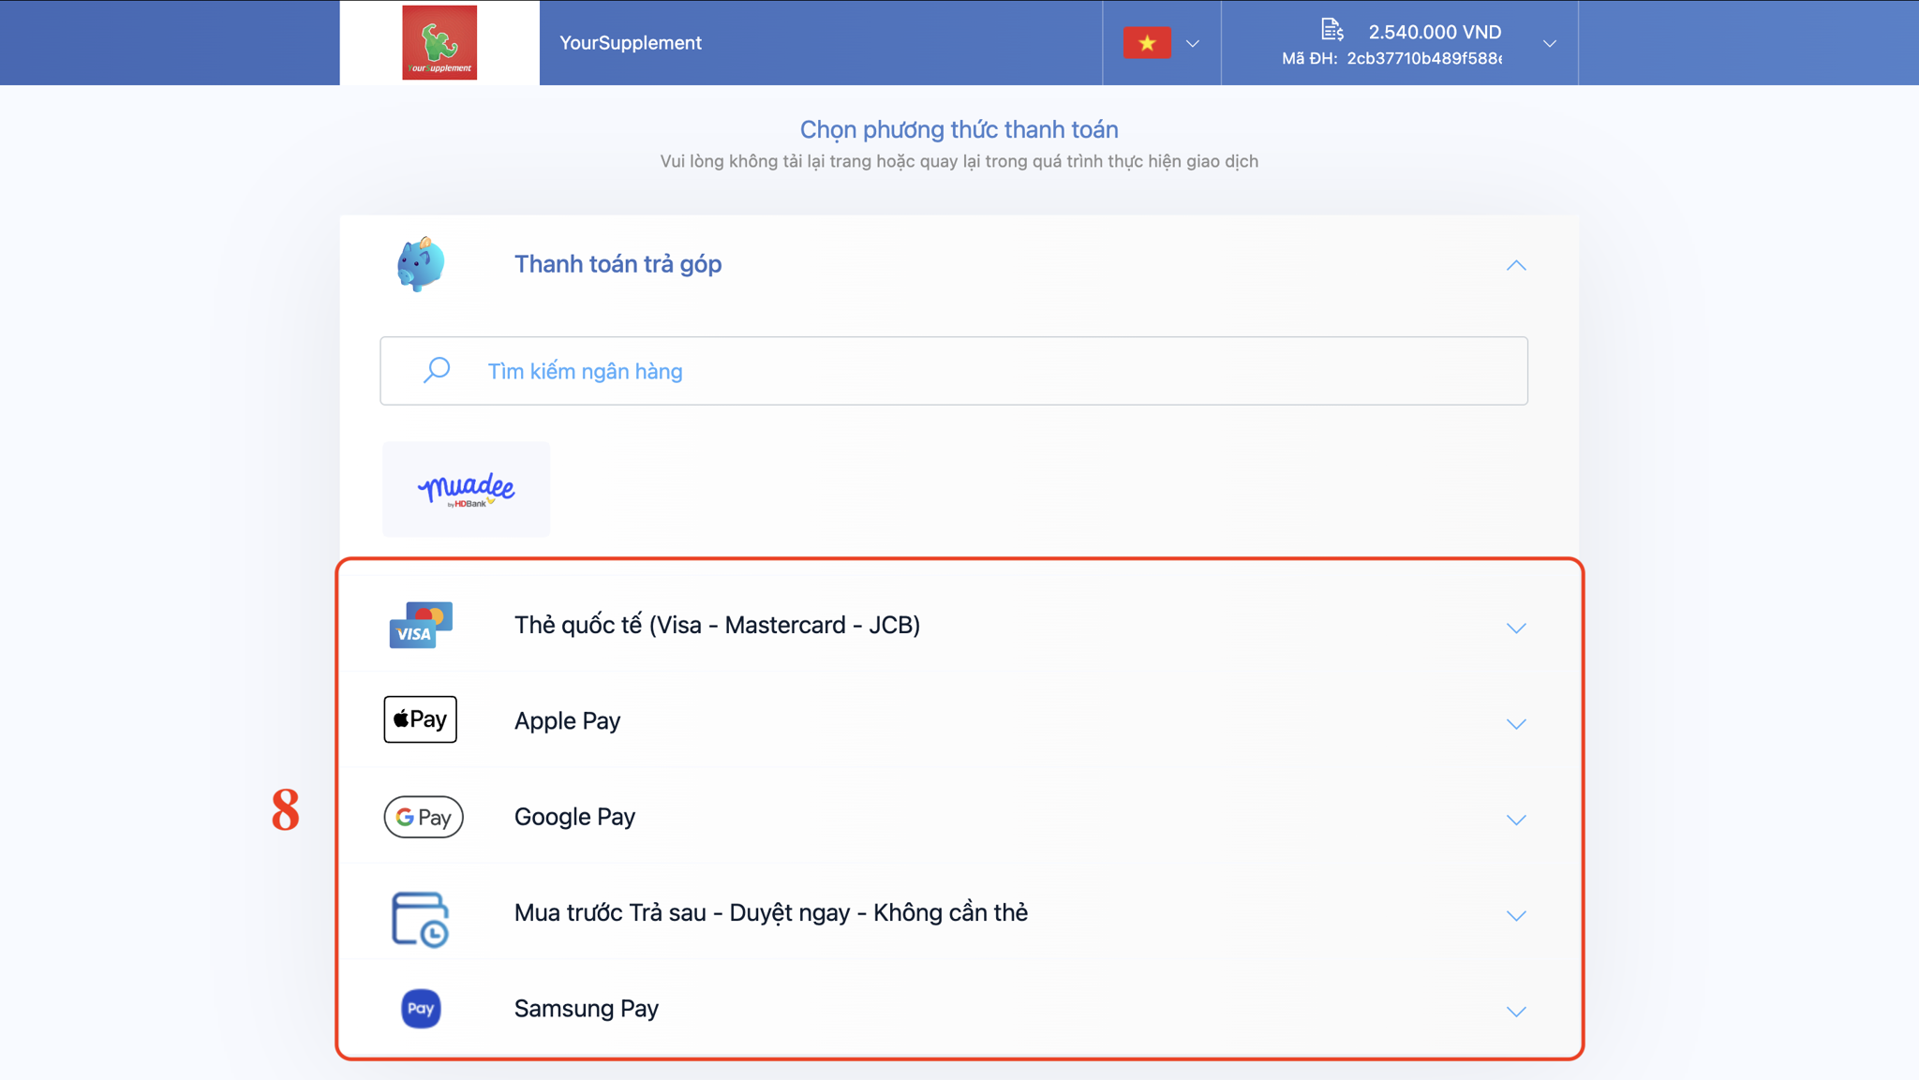Click the buy now pay later wallet icon
1919x1080 pixels.
point(419,918)
